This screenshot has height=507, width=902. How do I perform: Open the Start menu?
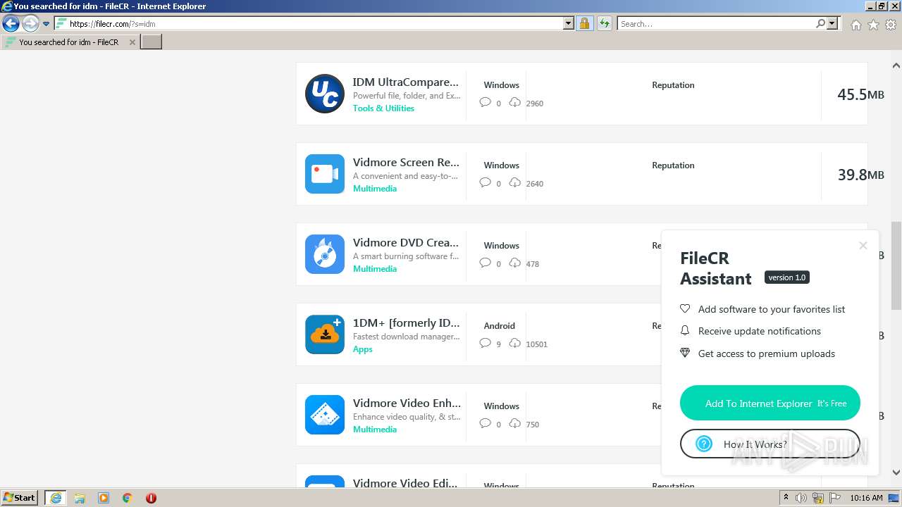click(x=20, y=498)
